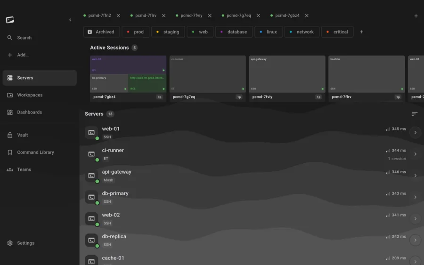Open Settings
The width and height of the screenshot is (424, 265).
[40, 243]
